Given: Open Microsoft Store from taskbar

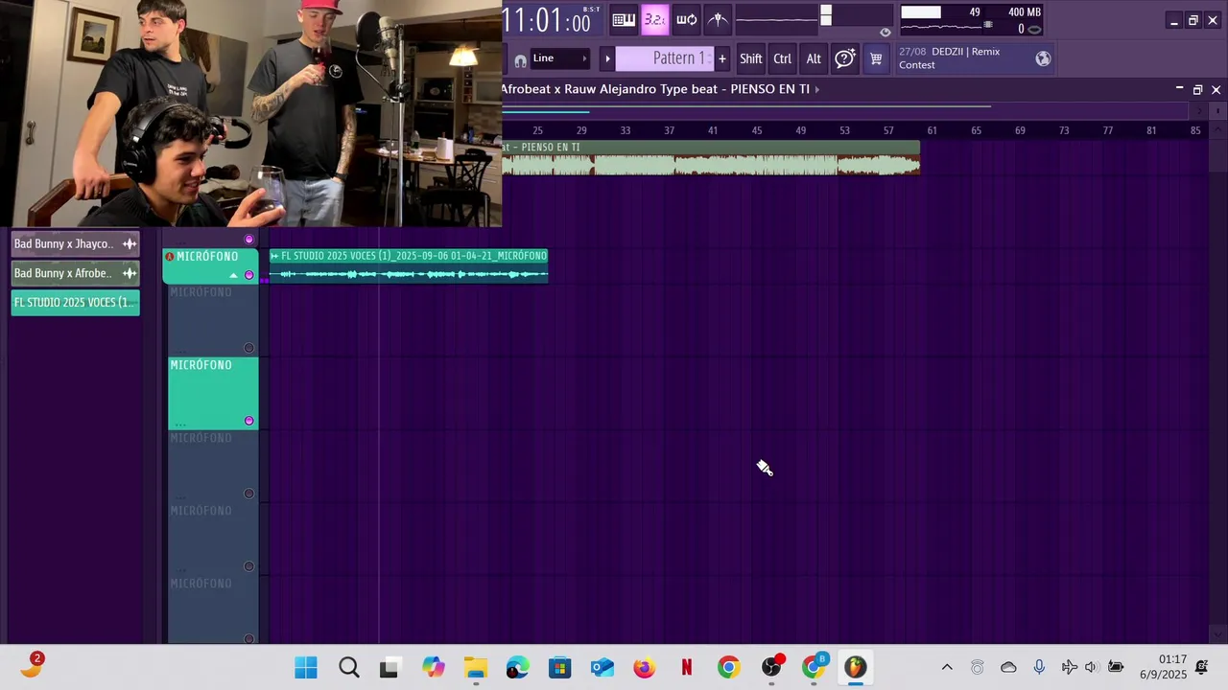Looking at the screenshot, I should [x=560, y=667].
